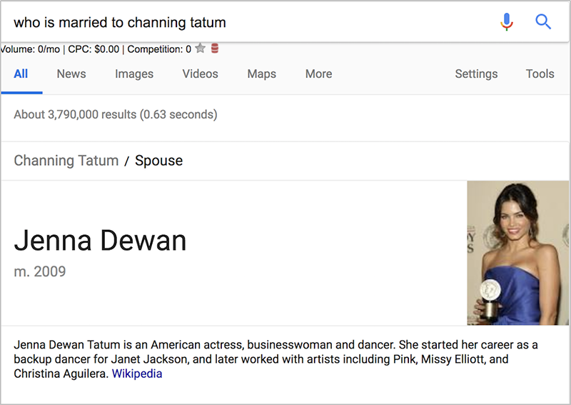Click the Channing Tatum breadcrumb link
The height and width of the screenshot is (405, 571).
(x=66, y=161)
